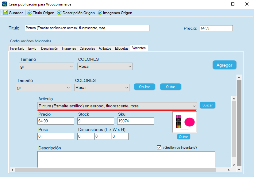Image resolution: width=254 pixels, height=177 pixels.
Task: Go to the Etiquetas tab
Action: coord(122,48)
